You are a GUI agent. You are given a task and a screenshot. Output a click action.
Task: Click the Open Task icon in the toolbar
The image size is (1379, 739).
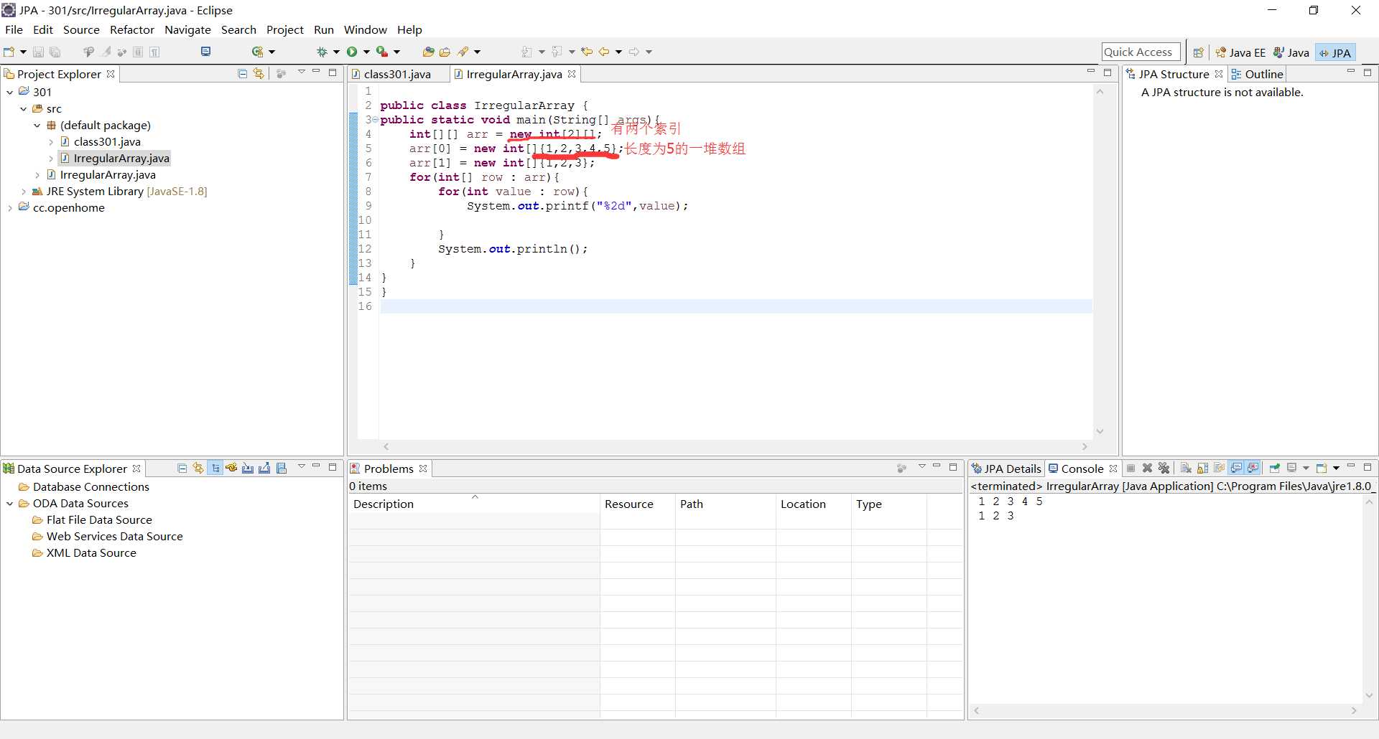[445, 52]
